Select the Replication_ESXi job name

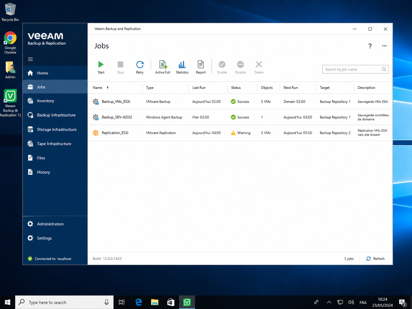pyautogui.click(x=115, y=133)
